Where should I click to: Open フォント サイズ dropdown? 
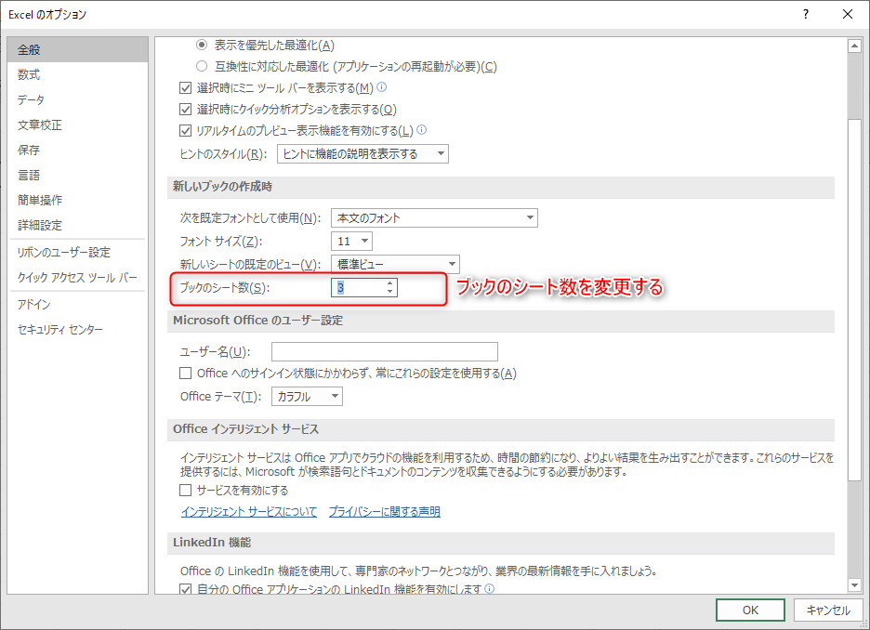coord(351,242)
